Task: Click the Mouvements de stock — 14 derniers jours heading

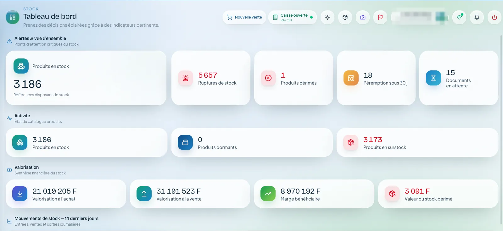Action: [x=56, y=218]
